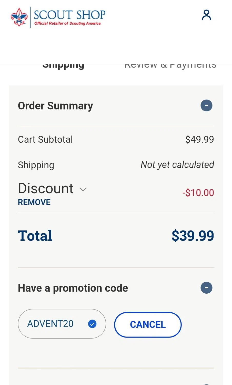The height and width of the screenshot is (385, 232).
Task: Collapse promotion code section minus icon
Action: [206, 288]
